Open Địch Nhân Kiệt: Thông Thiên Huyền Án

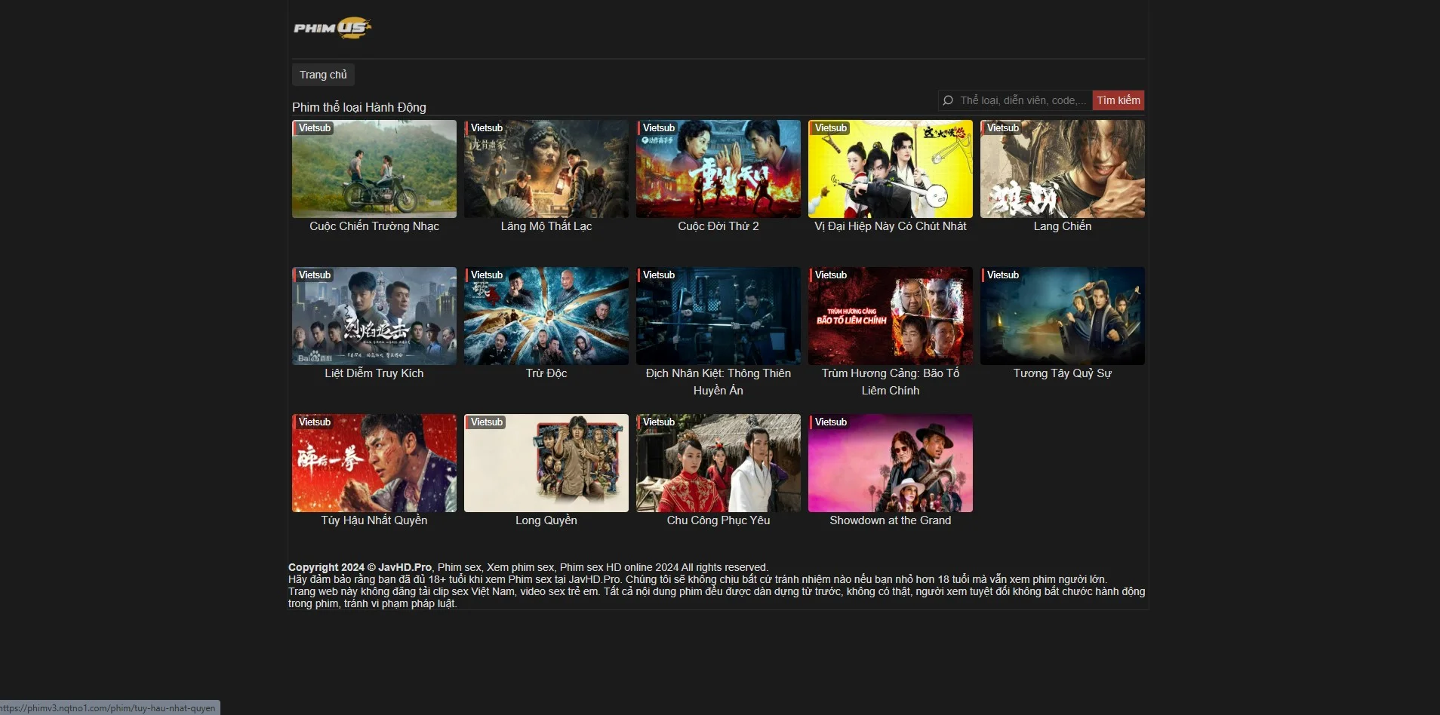718,316
